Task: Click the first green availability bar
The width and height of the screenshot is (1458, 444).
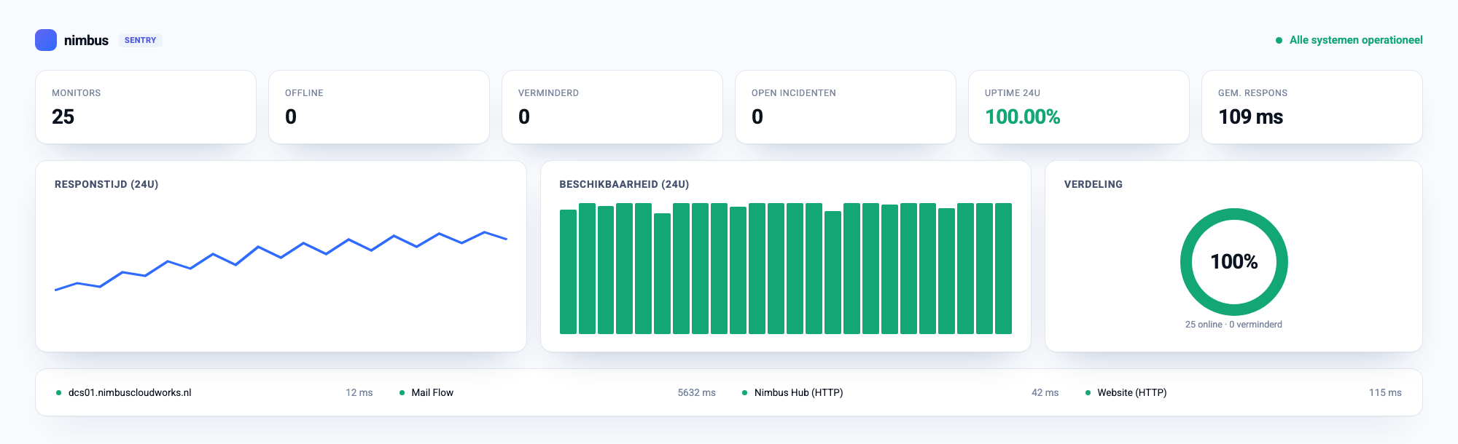Action: [x=568, y=271]
